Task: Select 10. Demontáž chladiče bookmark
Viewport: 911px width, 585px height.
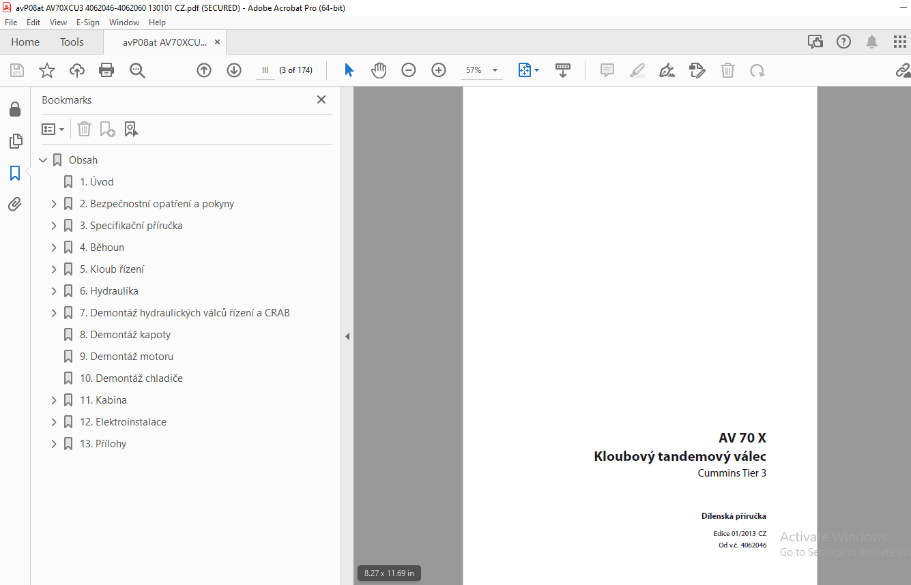Action: [x=132, y=378]
